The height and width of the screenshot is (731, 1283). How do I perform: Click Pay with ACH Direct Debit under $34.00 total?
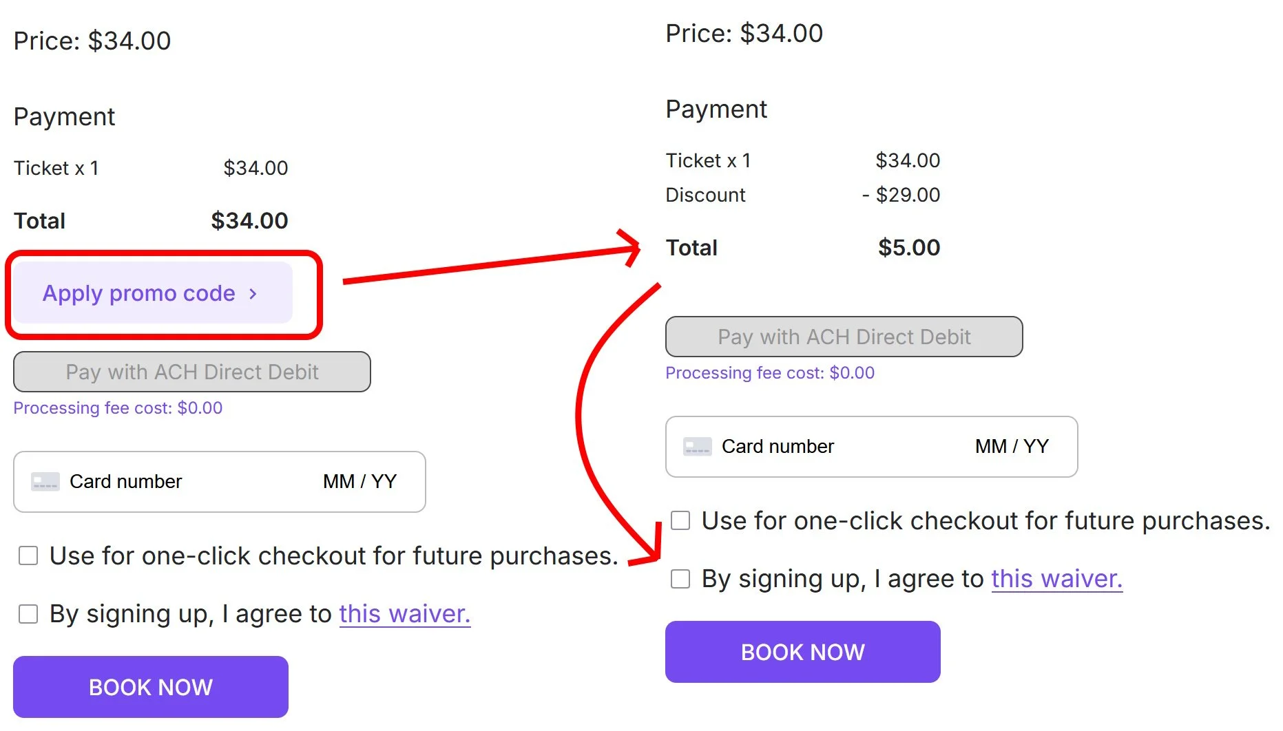[191, 372]
